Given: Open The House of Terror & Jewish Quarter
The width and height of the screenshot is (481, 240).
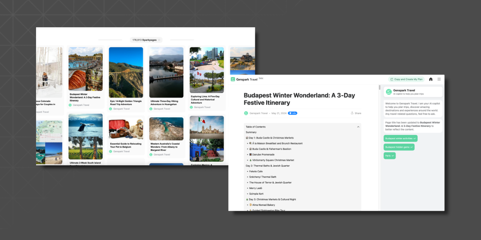Looking at the screenshot, I should (270, 183).
